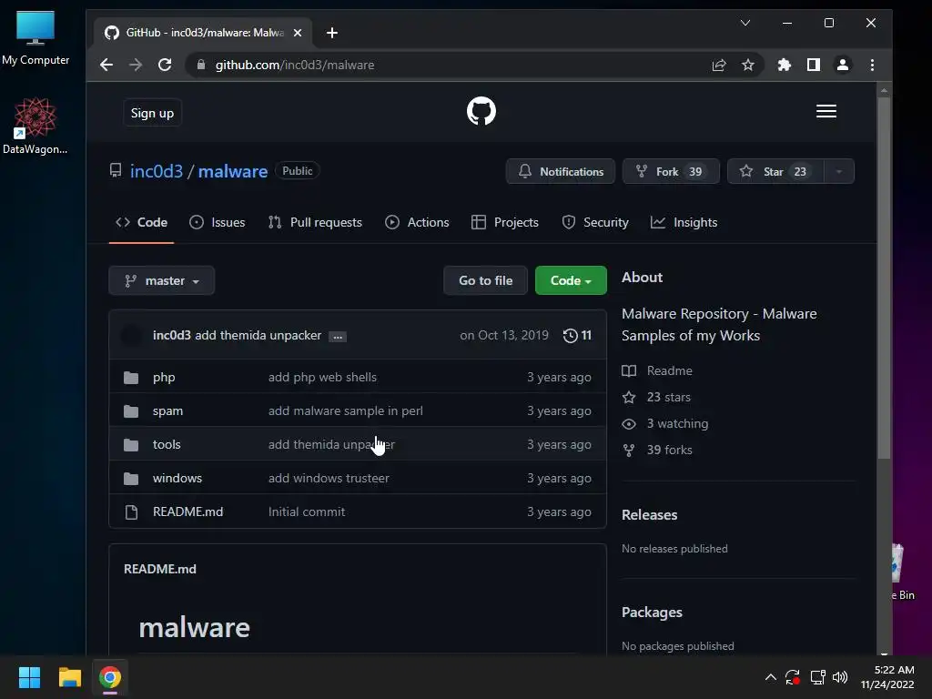932x699 pixels.
Task: Click 3 watching link
Action: [x=665, y=424]
